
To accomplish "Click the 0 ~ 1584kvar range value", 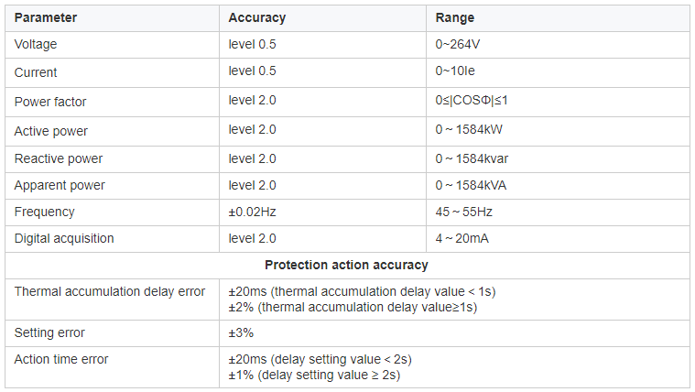I will [472, 158].
